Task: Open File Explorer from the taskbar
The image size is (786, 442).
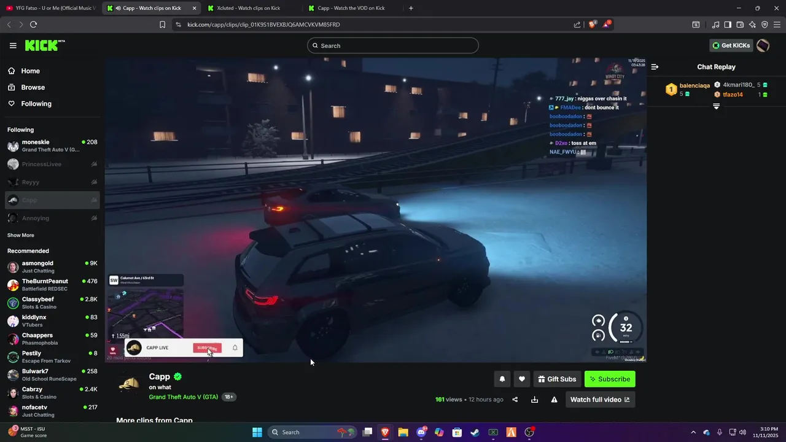Action: click(403, 432)
